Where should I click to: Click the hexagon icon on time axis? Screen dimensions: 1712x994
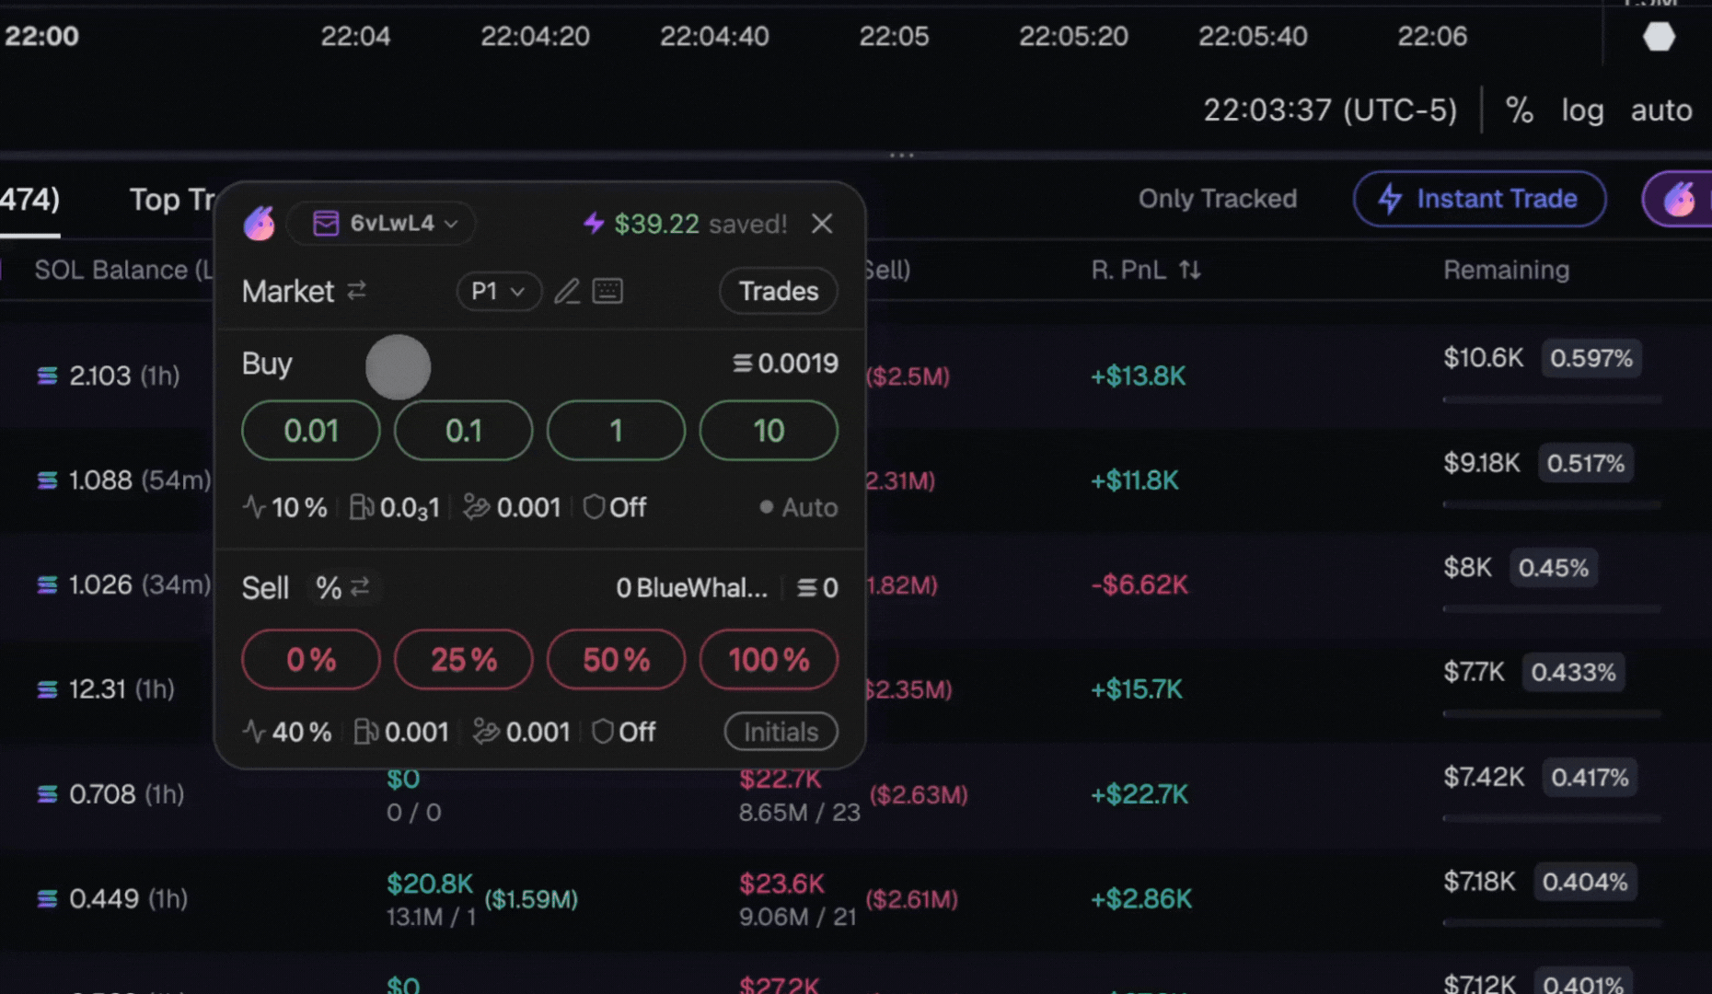pyautogui.click(x=1659, y=37)
